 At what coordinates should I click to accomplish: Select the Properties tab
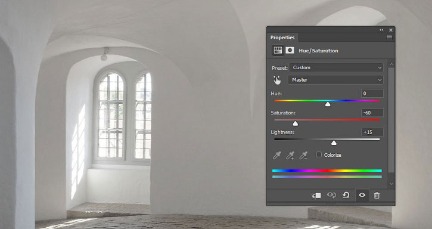tap(282, 38)
